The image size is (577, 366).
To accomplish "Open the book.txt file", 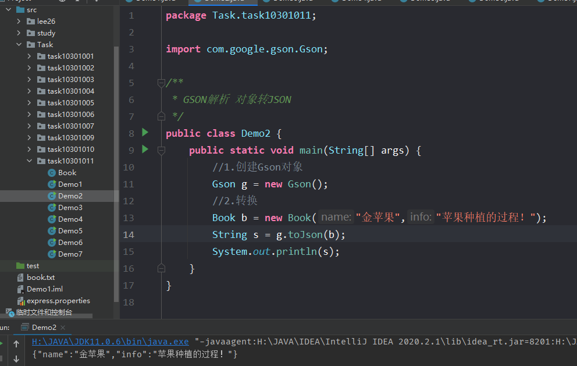I will click(x=41, y=277).
